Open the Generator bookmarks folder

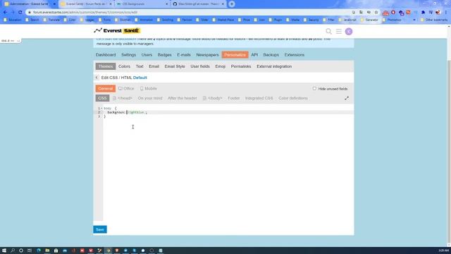tap(369, 20)
